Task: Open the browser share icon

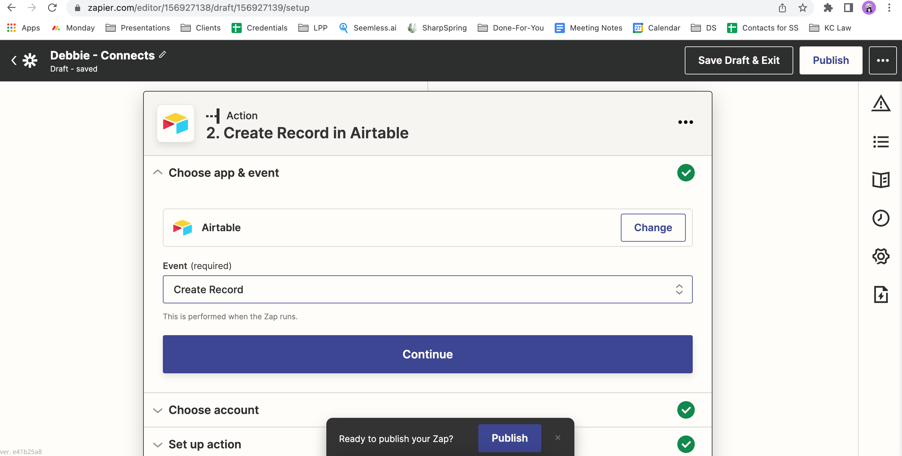Action: coord(782,8)
